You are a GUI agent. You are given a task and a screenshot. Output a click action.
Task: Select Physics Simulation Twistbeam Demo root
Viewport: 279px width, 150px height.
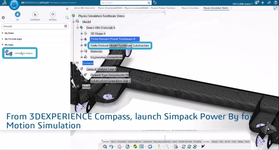click(101, 16)
